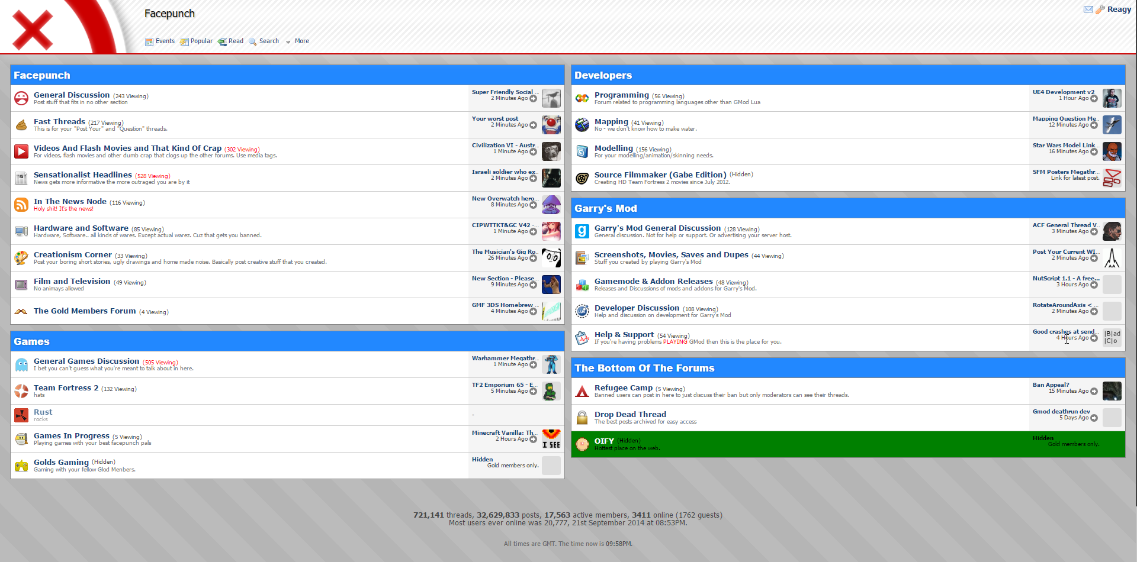The image size is (1137, 562).
Task: Click the Sensationalist Headlines newspaper icon
Action: [x=21, y=178]
